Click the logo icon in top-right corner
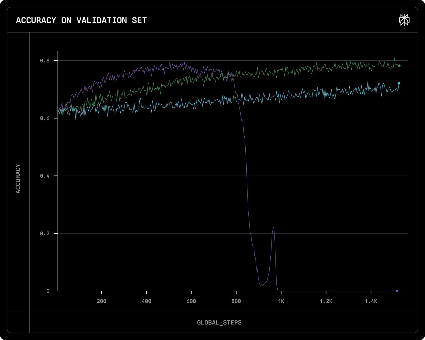Image resolution: width=425 pixels, height=340 pixels. [x=404, y=20]
